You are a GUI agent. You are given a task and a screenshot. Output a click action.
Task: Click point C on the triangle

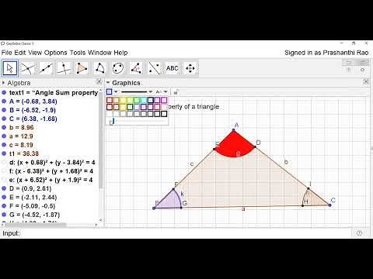pyautogui.click(x=329, y=205)
